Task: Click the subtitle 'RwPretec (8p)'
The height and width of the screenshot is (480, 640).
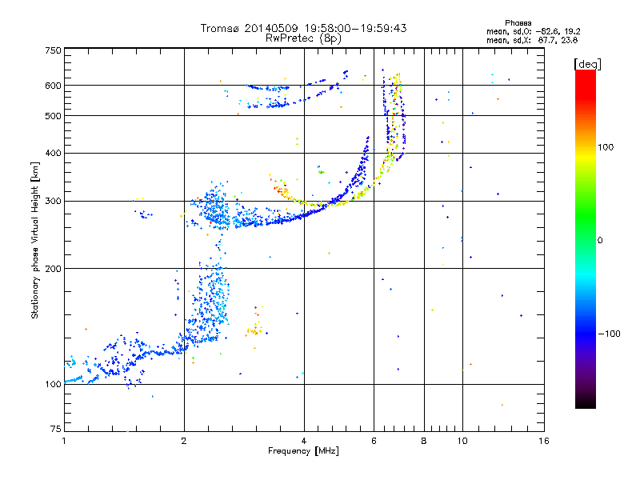Action: point(303,38)
